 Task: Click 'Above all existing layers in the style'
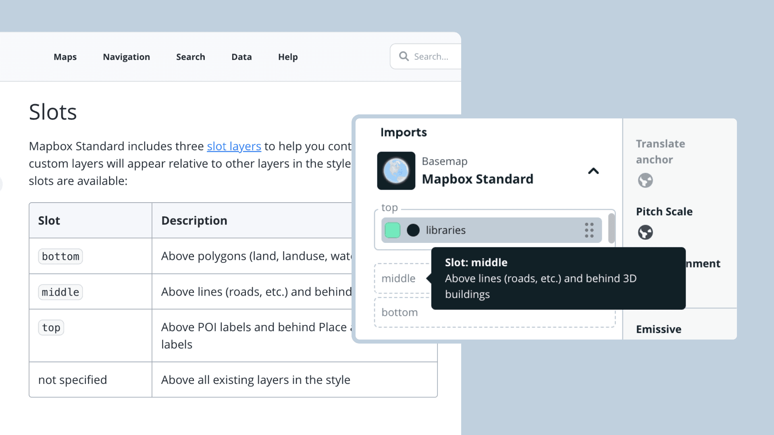coord(256,380)
